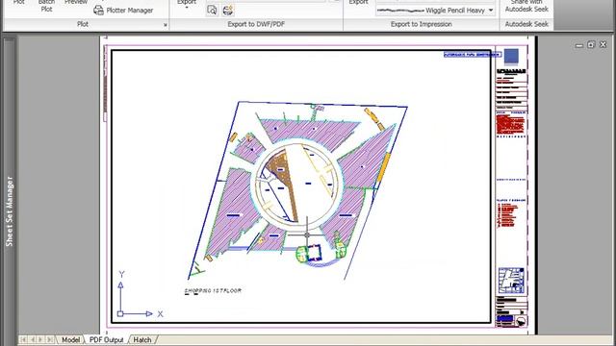This screenshot has height=346, width=616.
Task: Open Plotter Manager from the Plot panel
Action: pos(123,11)
